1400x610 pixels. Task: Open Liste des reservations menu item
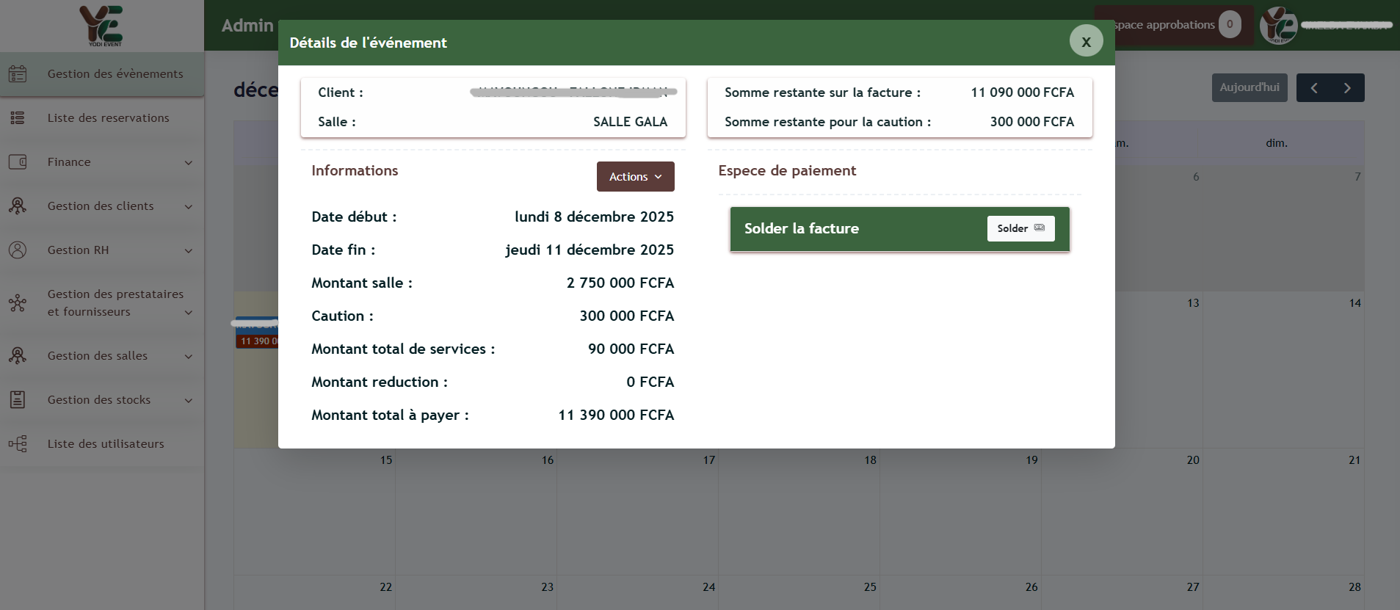coord(108,118)
